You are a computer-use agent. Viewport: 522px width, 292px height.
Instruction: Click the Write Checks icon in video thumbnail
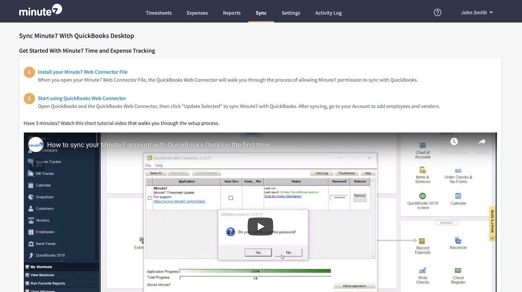click(x=422, y=271)
